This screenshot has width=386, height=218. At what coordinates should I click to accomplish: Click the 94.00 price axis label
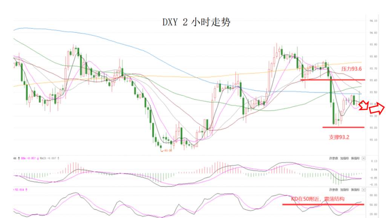click(373, 33)
